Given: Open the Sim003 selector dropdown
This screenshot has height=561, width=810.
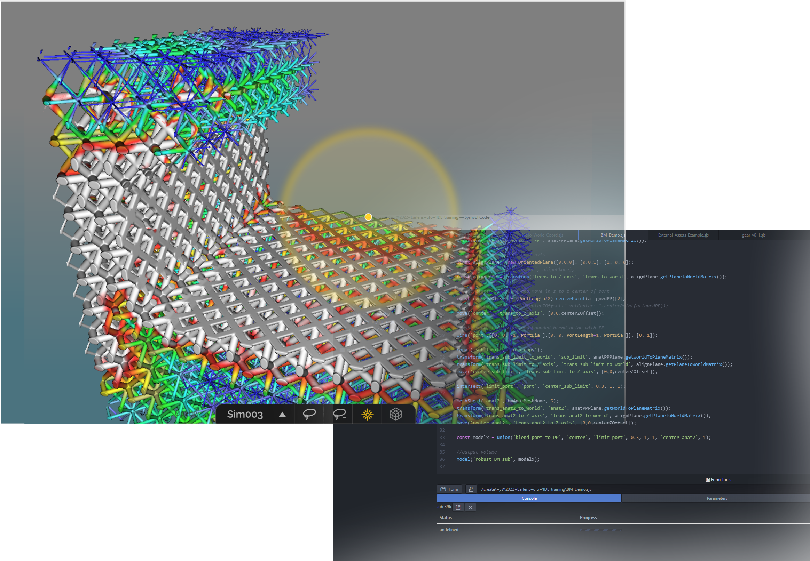Looking at the screenshot, I should 256,414.
